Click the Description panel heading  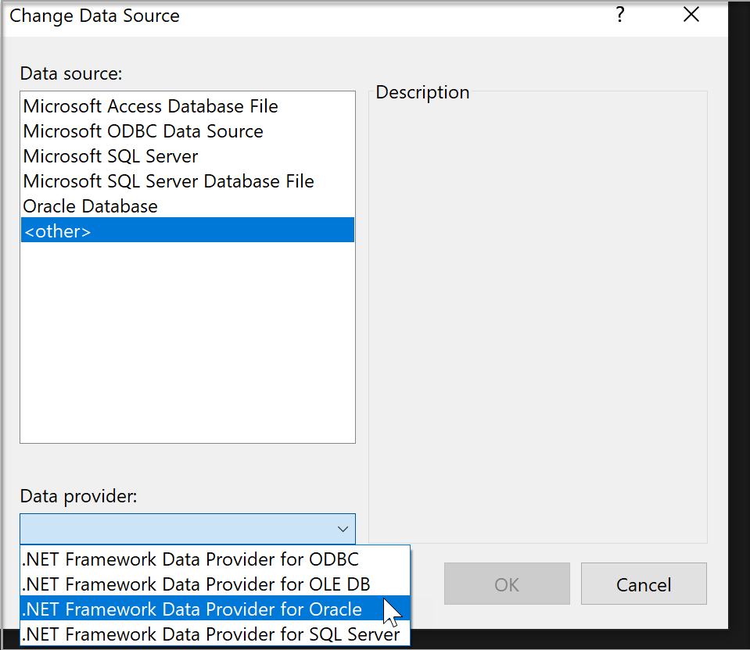[x=422, y=91]
